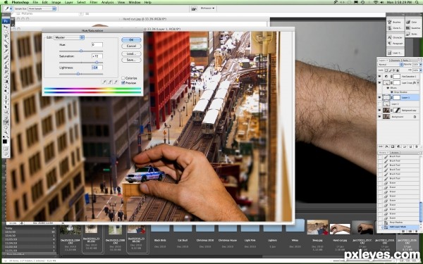Click OK in Hue/Saturation dialog
Screen dimensions: 423x264
point(131,39)
